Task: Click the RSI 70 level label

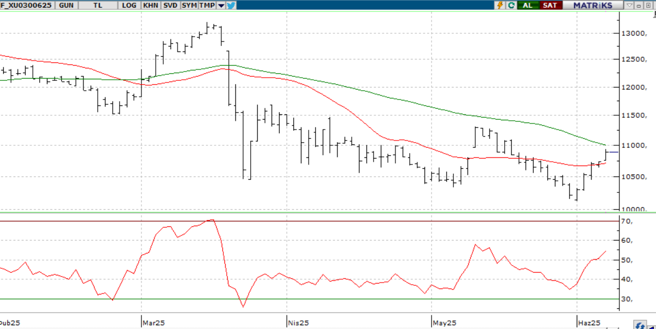Action: coord(627,221)
